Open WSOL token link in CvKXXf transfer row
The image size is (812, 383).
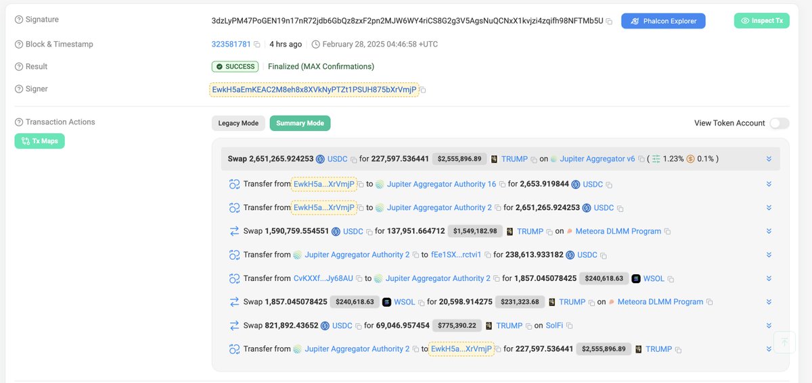(x=654, y=278)
